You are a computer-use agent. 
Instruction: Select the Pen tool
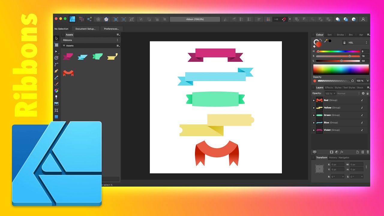pos(56,71)
